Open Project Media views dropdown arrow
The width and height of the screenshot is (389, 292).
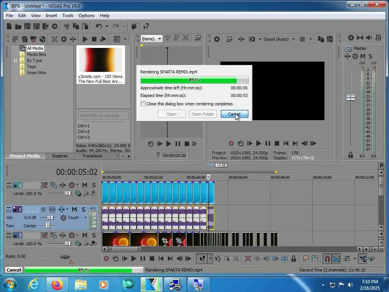point(125,39)
